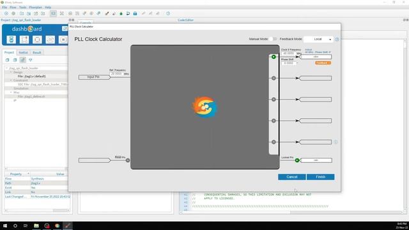Run placement from the dashboard
The width and height of the screenshot is (409, 230).
tap(24, 40)
